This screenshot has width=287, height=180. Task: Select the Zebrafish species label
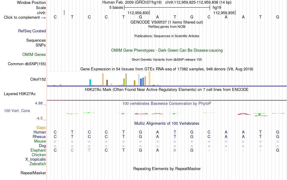point(38,164)
